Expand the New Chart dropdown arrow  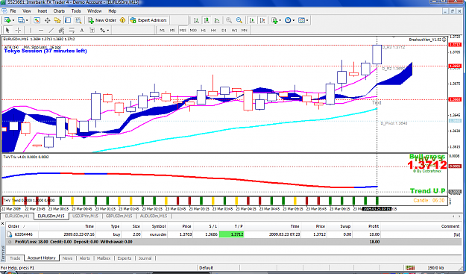(13, 20)
